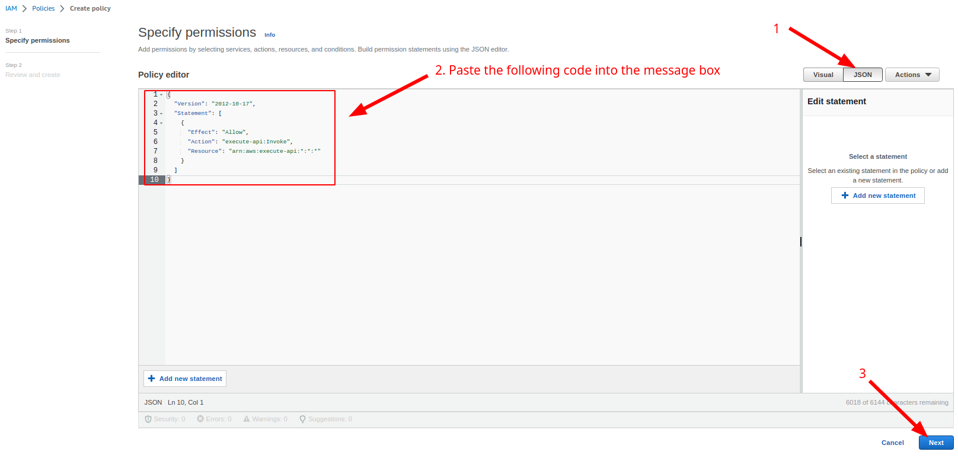This screenshot has width=958, height=458.
Task: Click line number 10 in the gutter
Action: (154, 180)
